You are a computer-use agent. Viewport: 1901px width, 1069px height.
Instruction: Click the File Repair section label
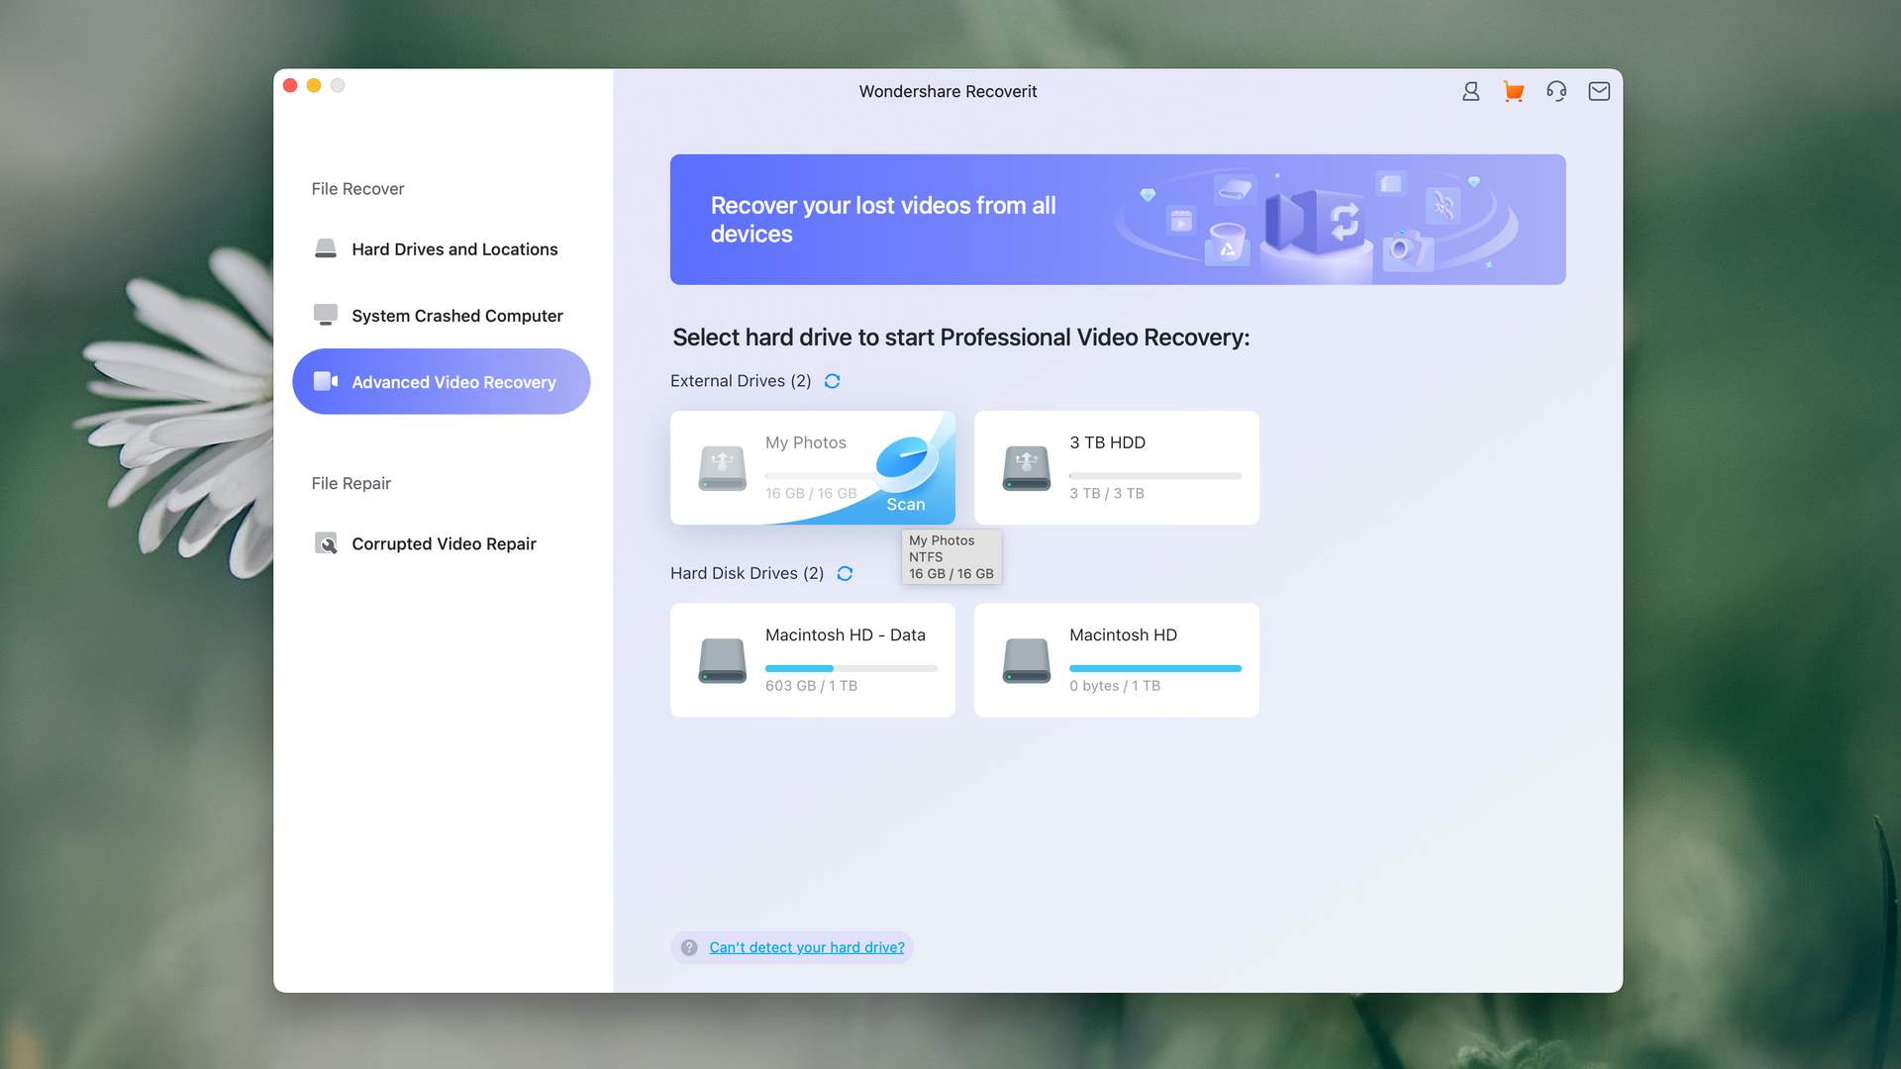[x=350, y=483]
